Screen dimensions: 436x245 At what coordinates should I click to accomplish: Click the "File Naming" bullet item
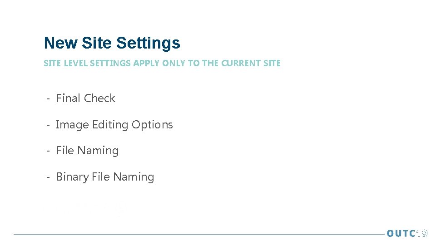coord(87,151)
